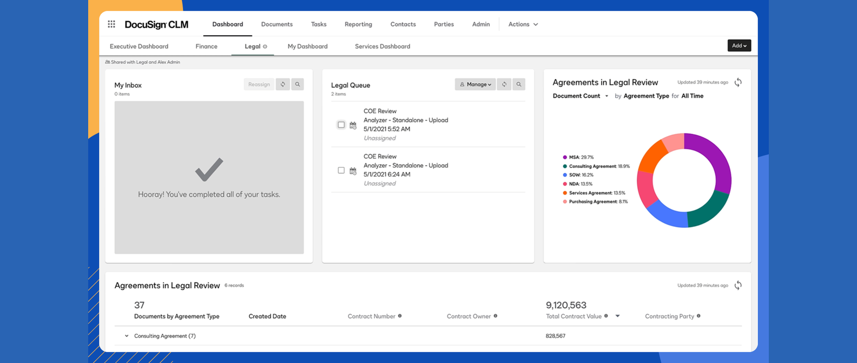Refresh the Agreements in Legal Review table
The height and width of the screenshot is (363, 857).
click(738, 285)
